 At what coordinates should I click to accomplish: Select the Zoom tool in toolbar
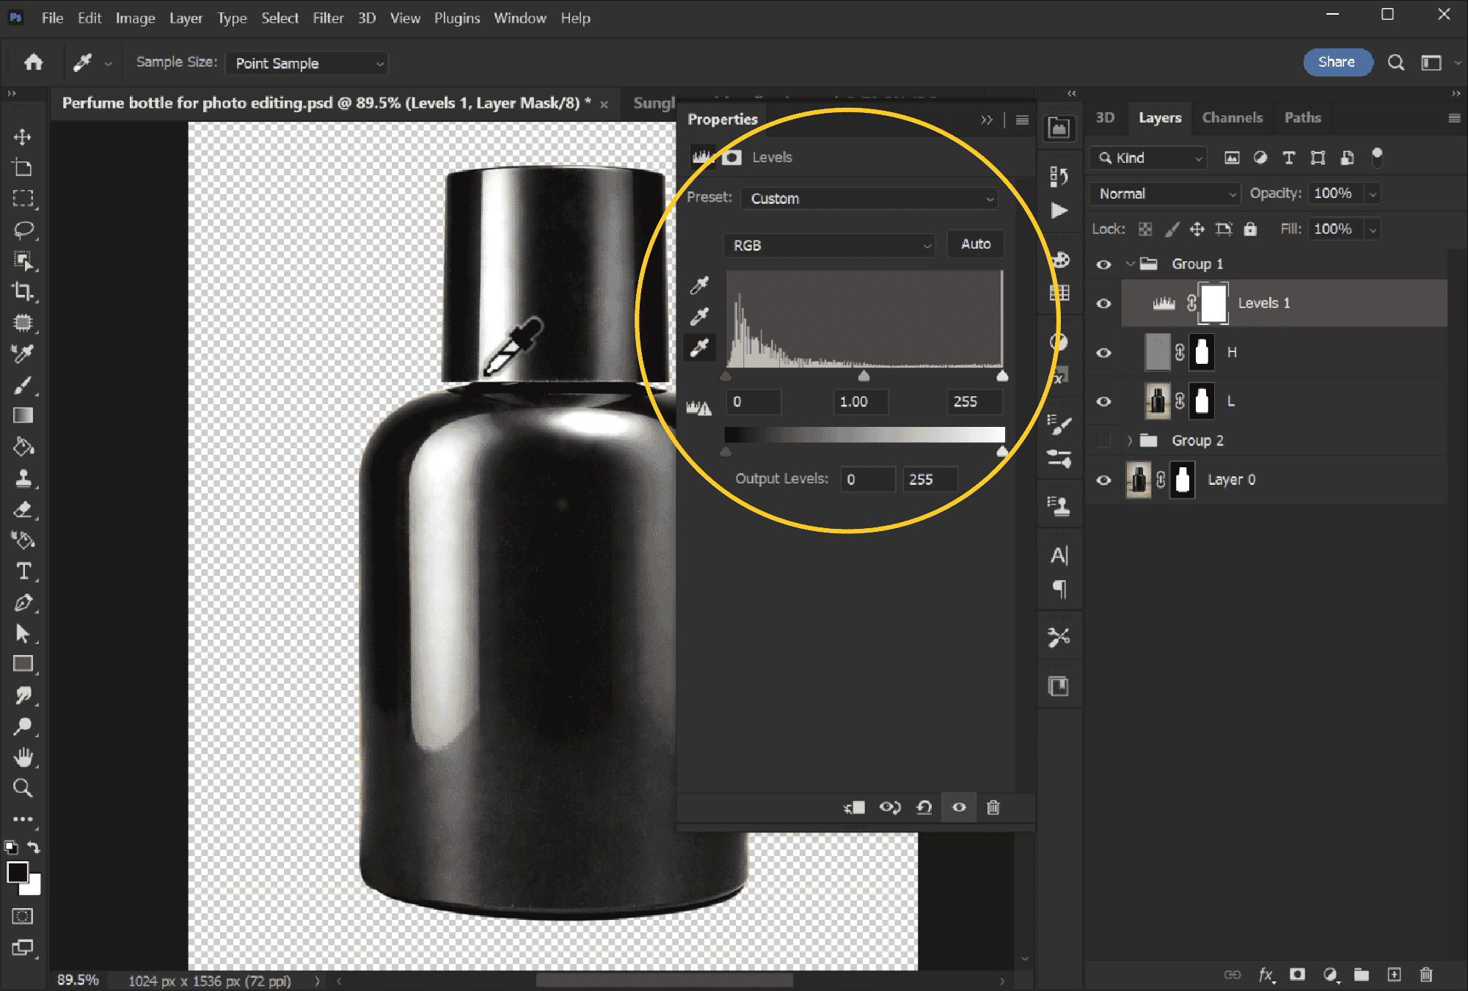point(23,788)
